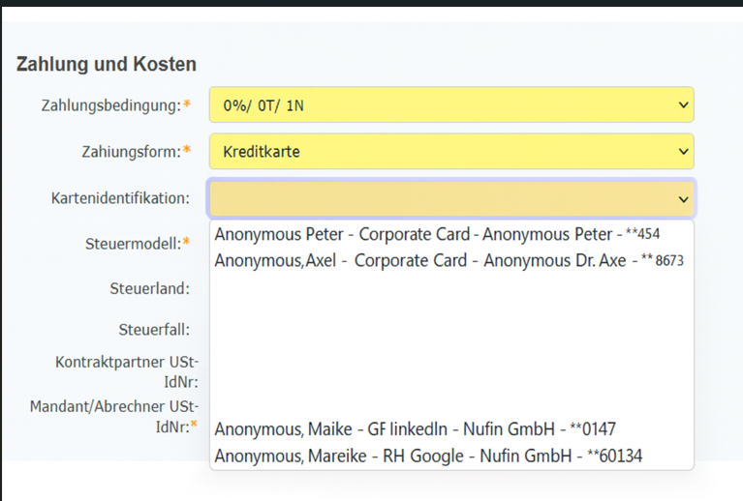This screenshot has width=743, height=501.
Task: Click the Zahlung und Kosten section heading
Action: coord(107,65)
